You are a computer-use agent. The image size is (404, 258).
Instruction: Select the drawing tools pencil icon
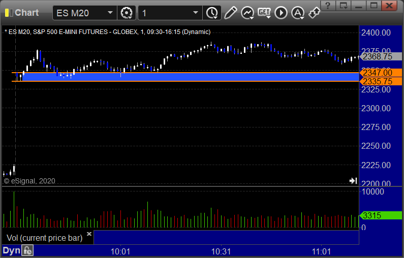(230, 13)
